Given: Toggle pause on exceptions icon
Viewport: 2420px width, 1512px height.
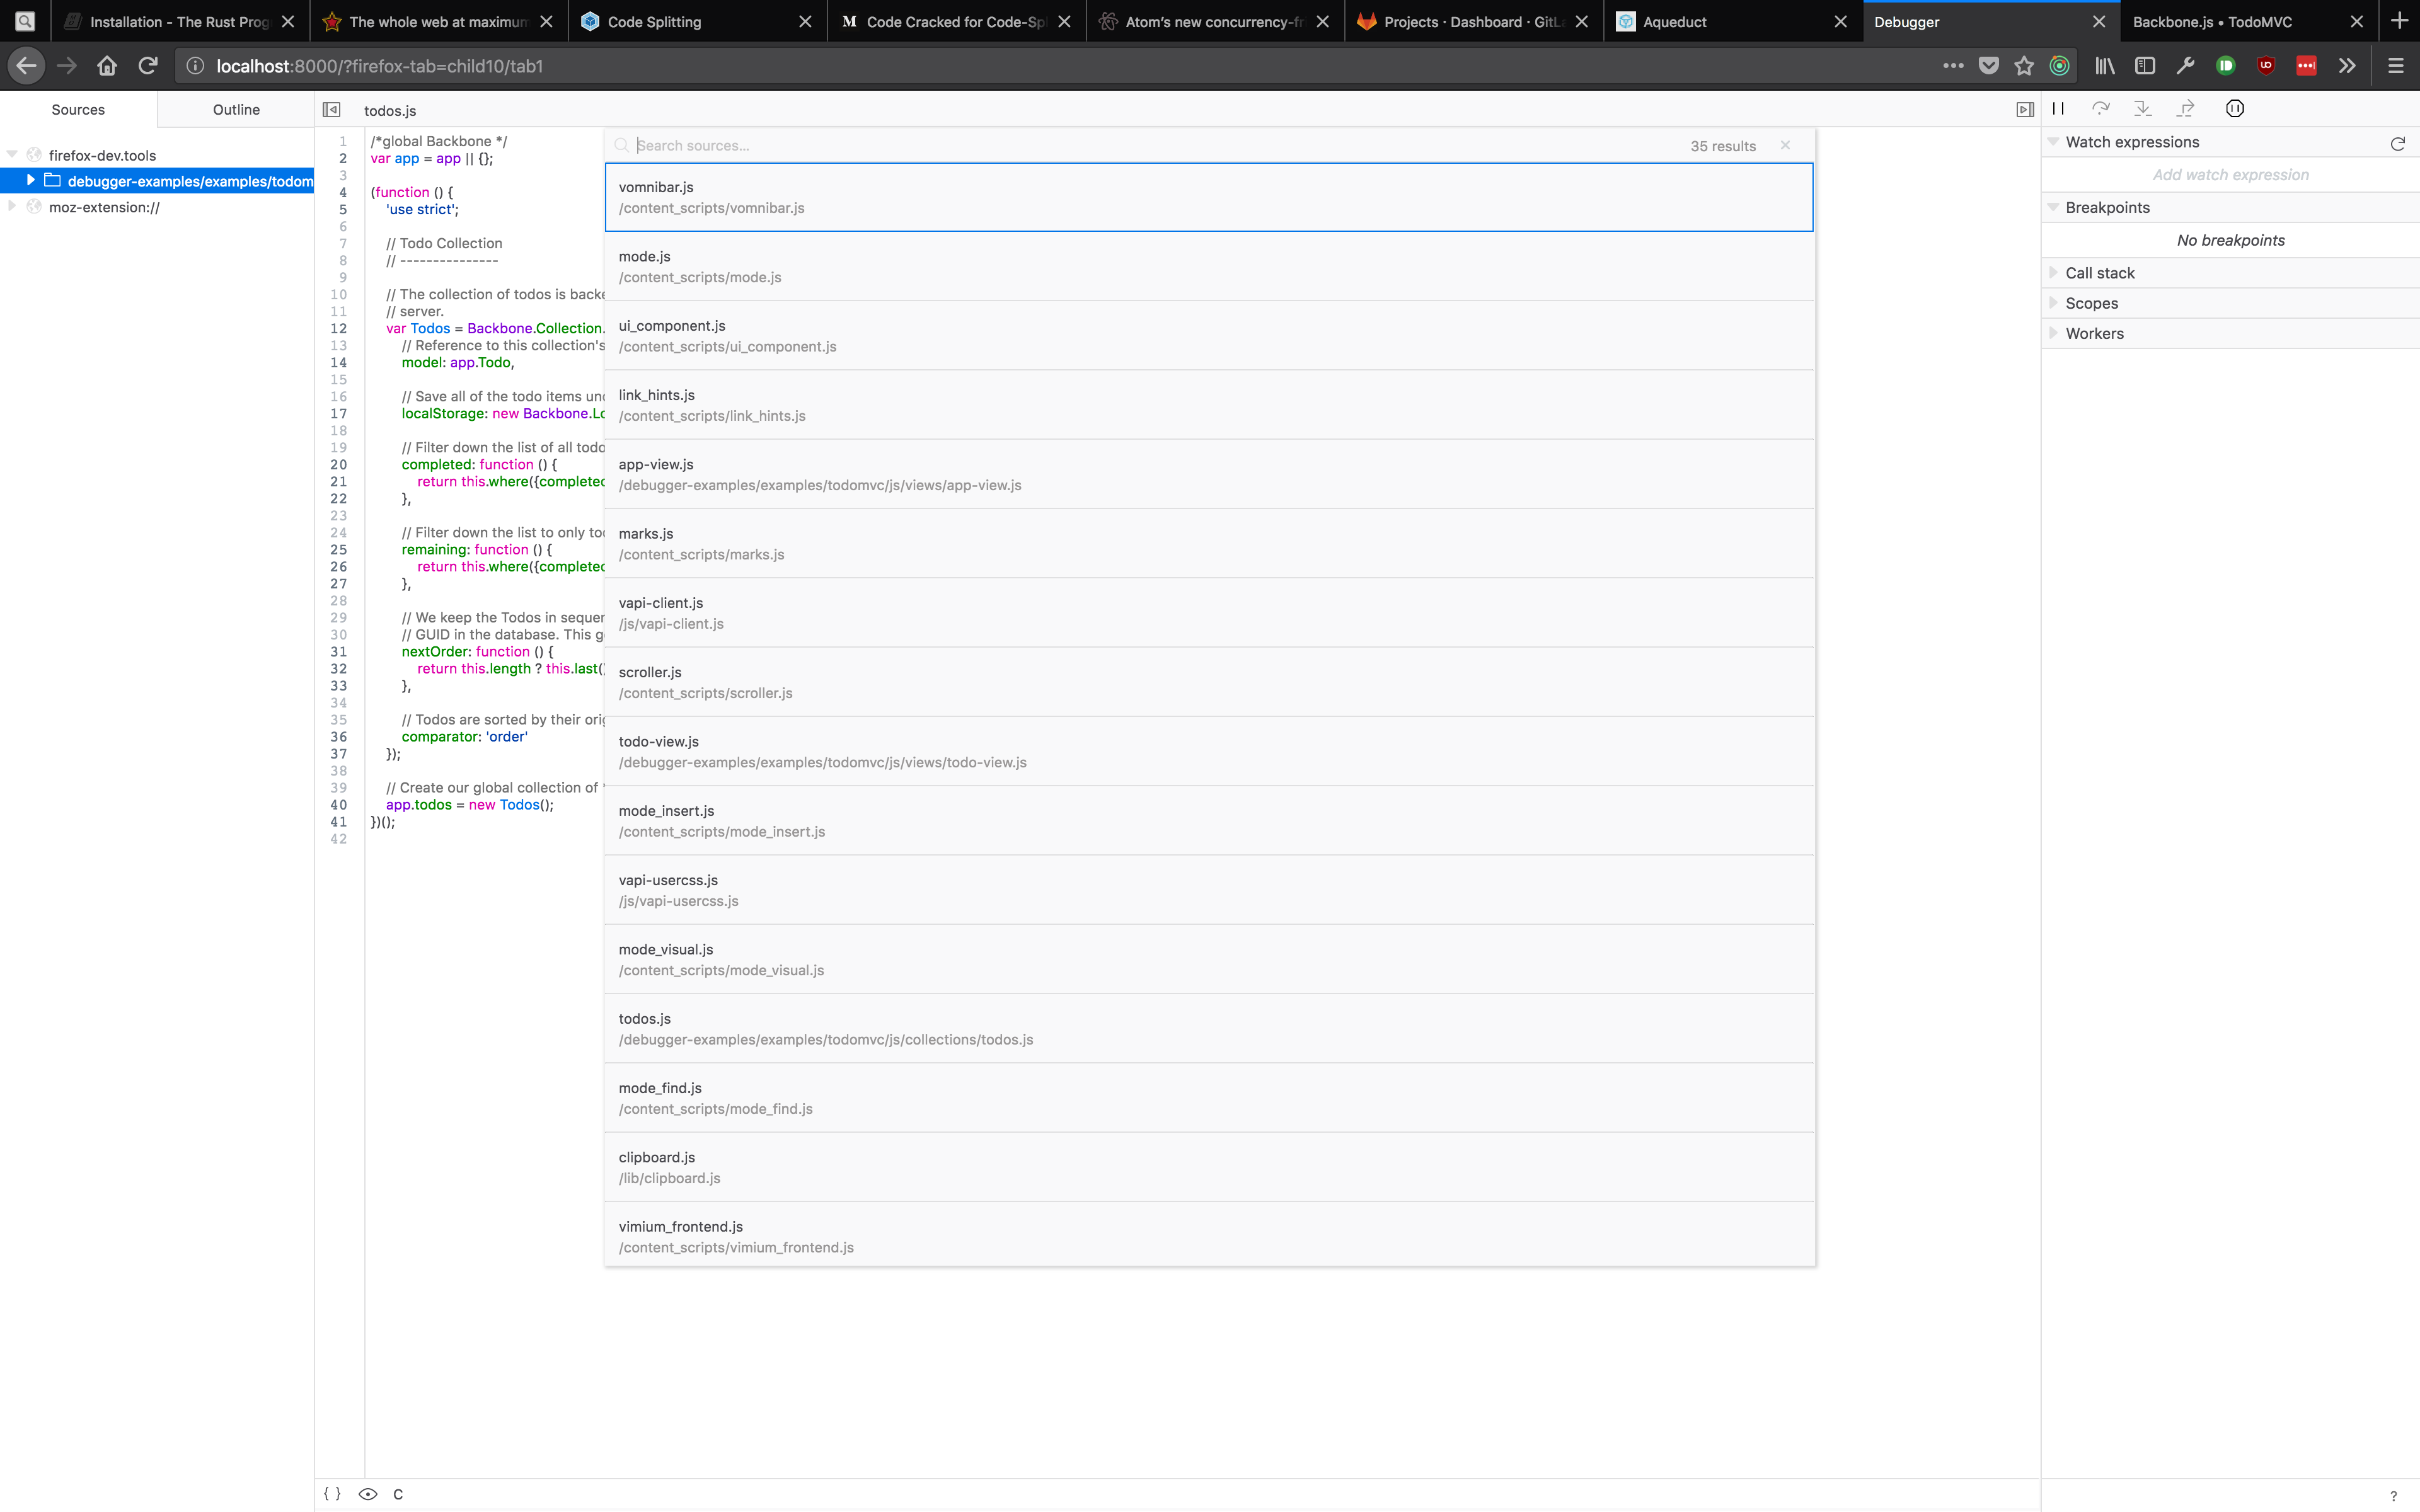Looking at the screenshot, I should click(x=2234, y=109).
